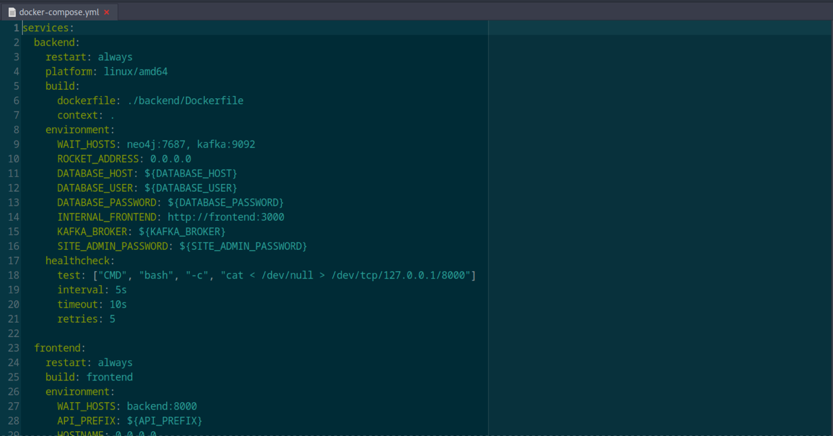This screenshot has height=436, width=833.
Task: Click the 'linux/amd64' platform value
Action: 135,72
